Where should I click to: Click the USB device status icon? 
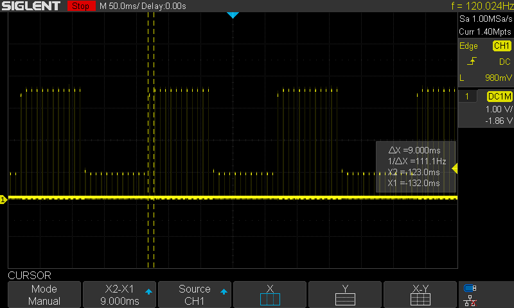click(x=470, y=288)
